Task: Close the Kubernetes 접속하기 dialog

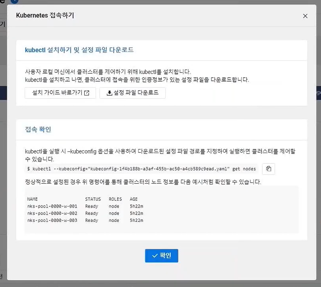Action: tap(305, 16)
